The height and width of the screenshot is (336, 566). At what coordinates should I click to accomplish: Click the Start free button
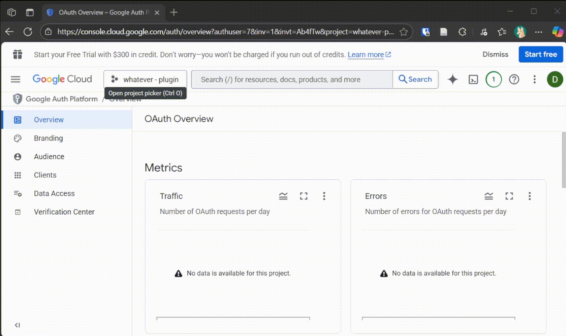541,54
